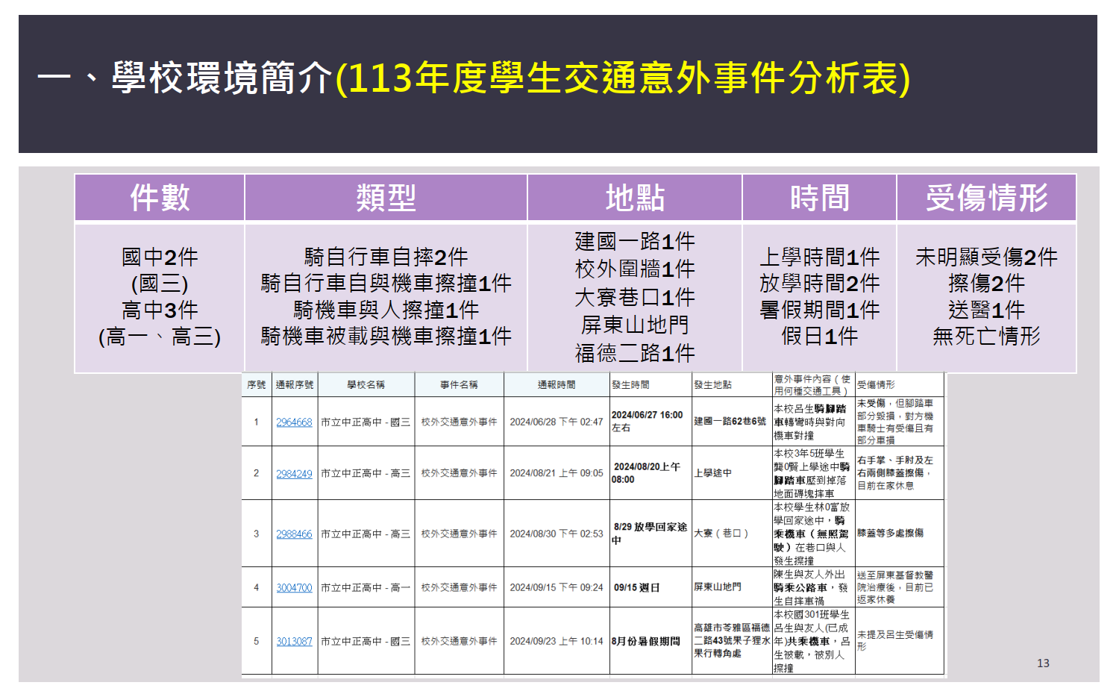Click the slide title 學校環境簡介
1119x700 pixels.
pos(221,78)
